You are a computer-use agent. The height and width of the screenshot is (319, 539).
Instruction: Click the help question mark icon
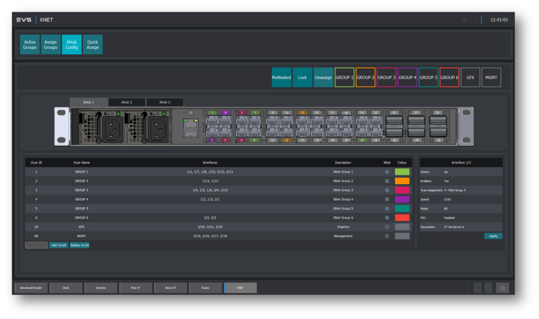475,20
